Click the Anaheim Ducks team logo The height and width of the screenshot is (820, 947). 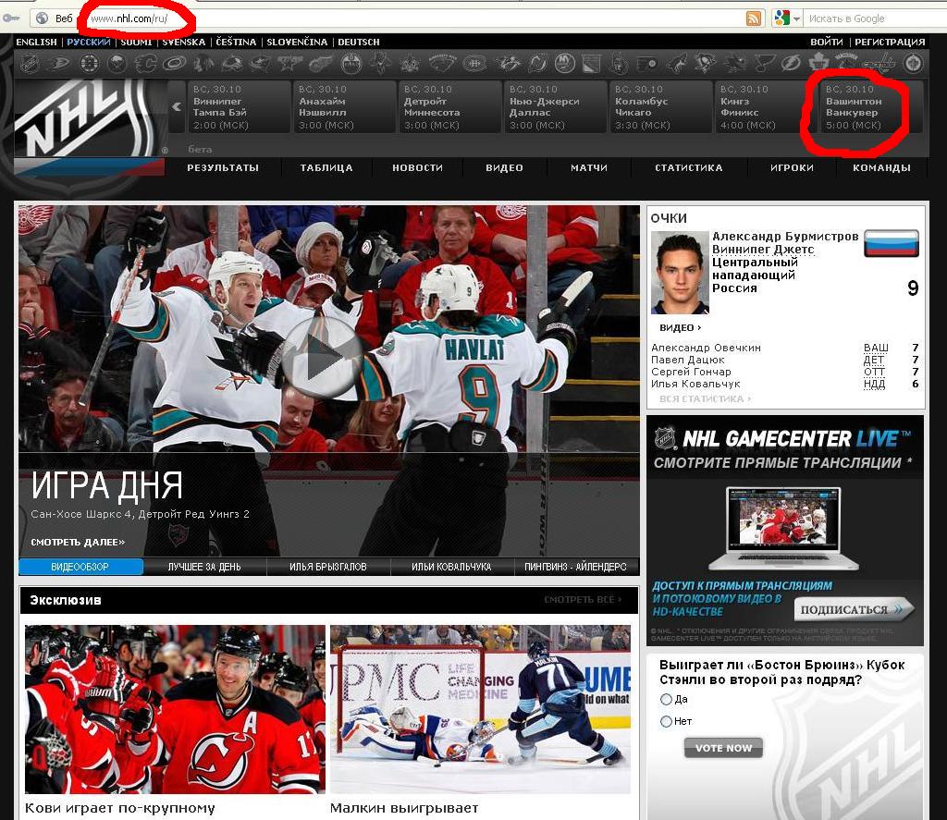59,63
